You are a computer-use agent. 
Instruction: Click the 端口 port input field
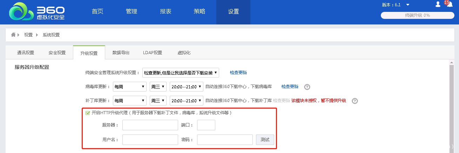[206, 125]
